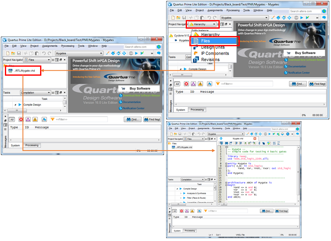Switch to System tab in top-right window Messages
Viewport: 331px width, 241px height.
point(180,110)
